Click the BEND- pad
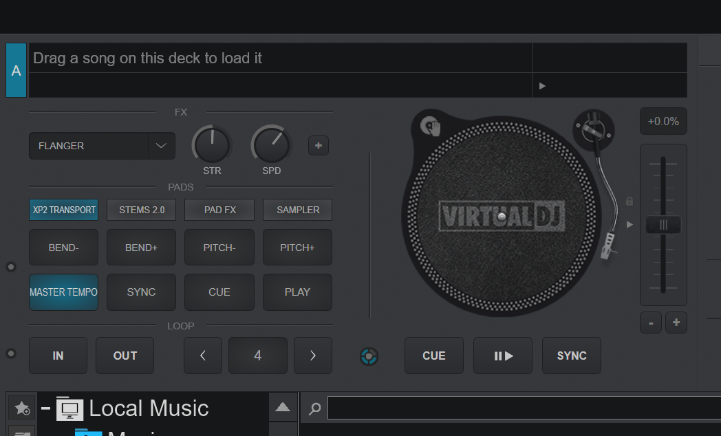The image size is (721, 436). [x=63, y=248]
